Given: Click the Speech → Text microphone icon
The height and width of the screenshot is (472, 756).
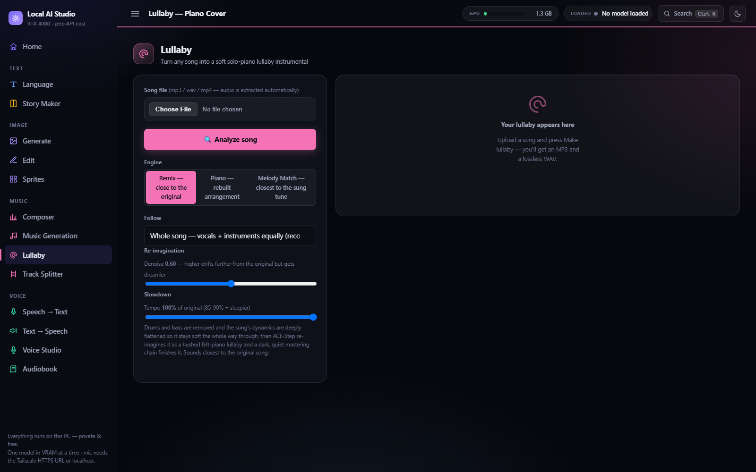Looking at the screenshot, I should pyautogui.click(x=14, y=312).
